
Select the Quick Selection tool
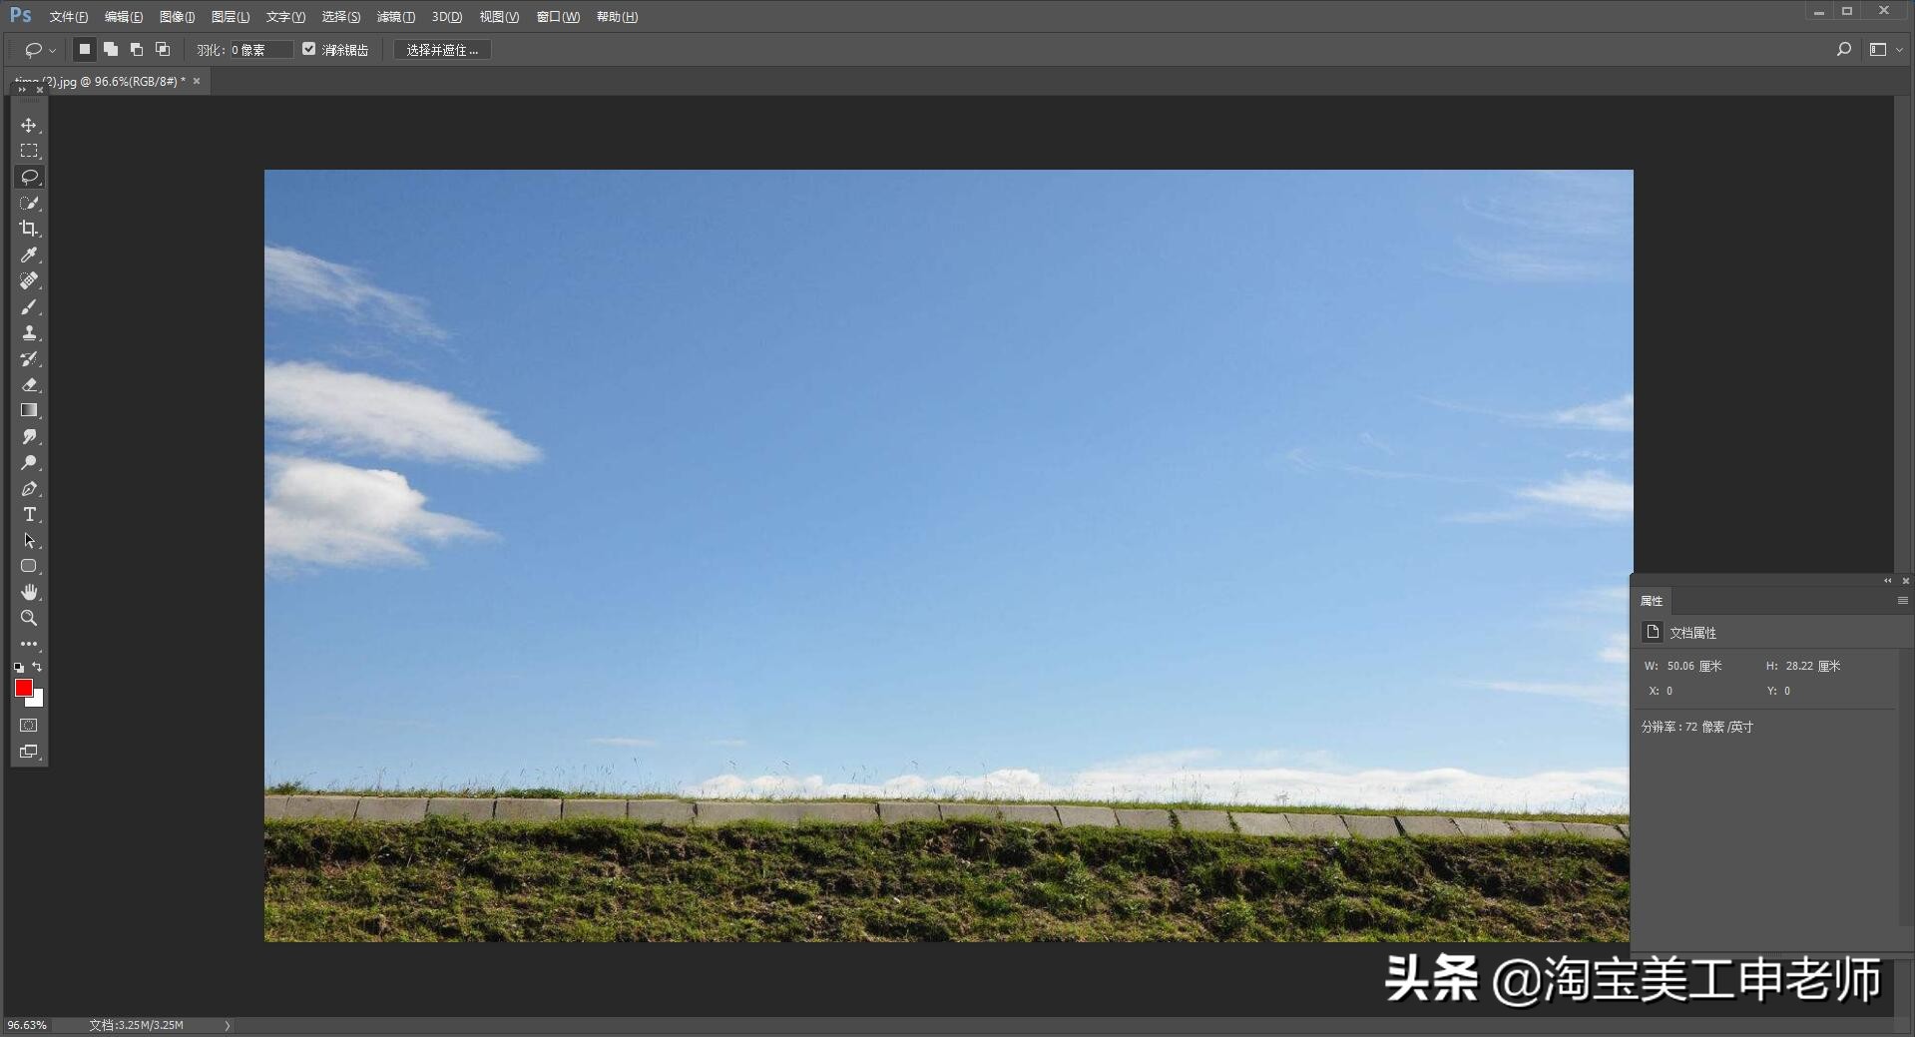pos(29,203)
